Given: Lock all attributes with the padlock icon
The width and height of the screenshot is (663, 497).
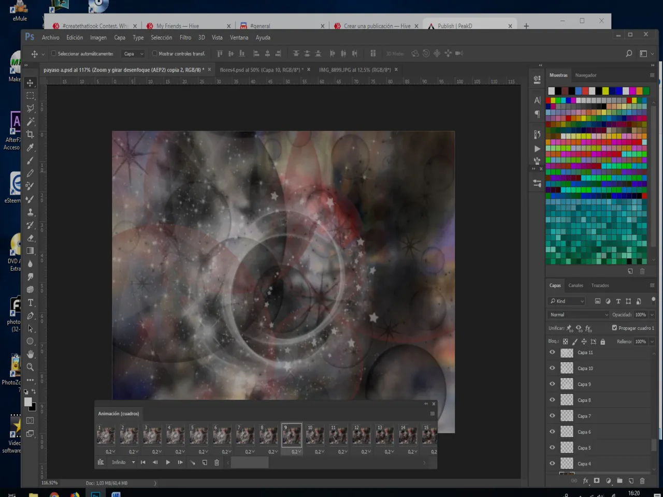Looking at the screenshot, I should tap(602, 342).
